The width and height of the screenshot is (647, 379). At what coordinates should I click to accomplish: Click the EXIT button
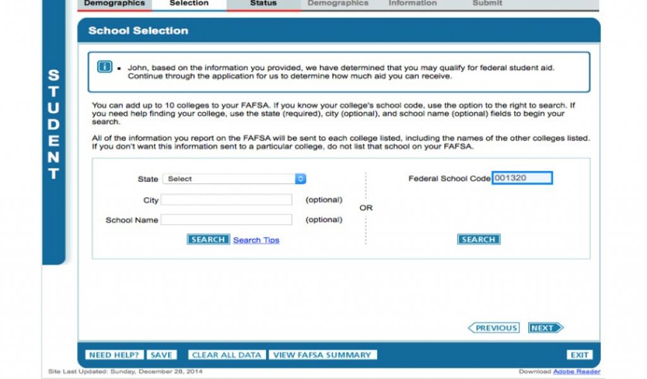tap(579, 355)
